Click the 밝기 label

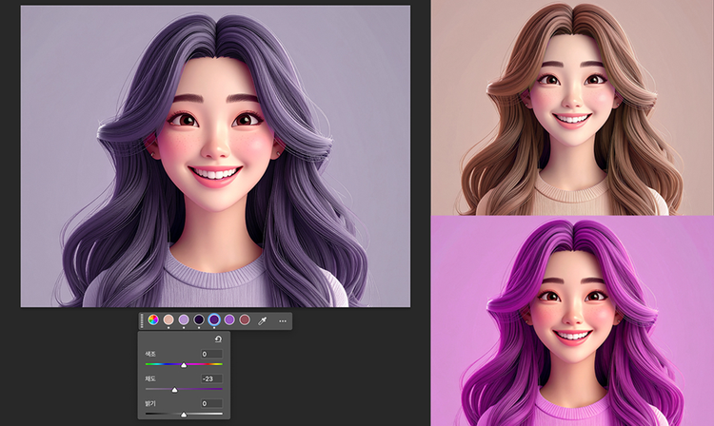150,403
